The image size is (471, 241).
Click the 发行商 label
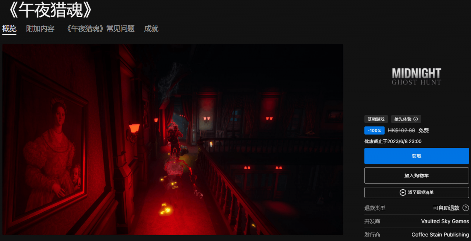[372, 235]
